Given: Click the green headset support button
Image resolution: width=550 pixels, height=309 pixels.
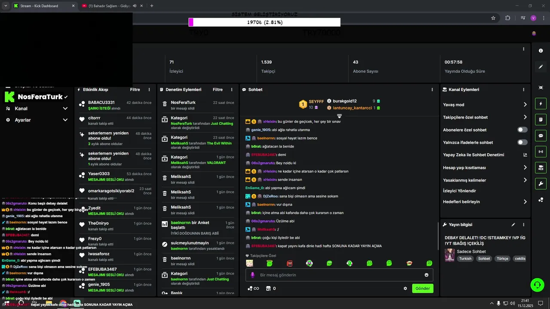Looking at the screenshot, I should pyautogui.click(x=537, y=285).
